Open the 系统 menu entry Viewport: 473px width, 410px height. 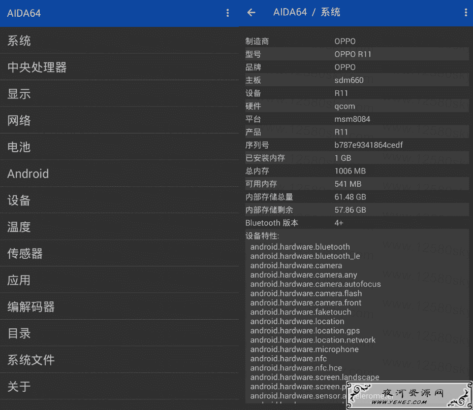point(119,41)
